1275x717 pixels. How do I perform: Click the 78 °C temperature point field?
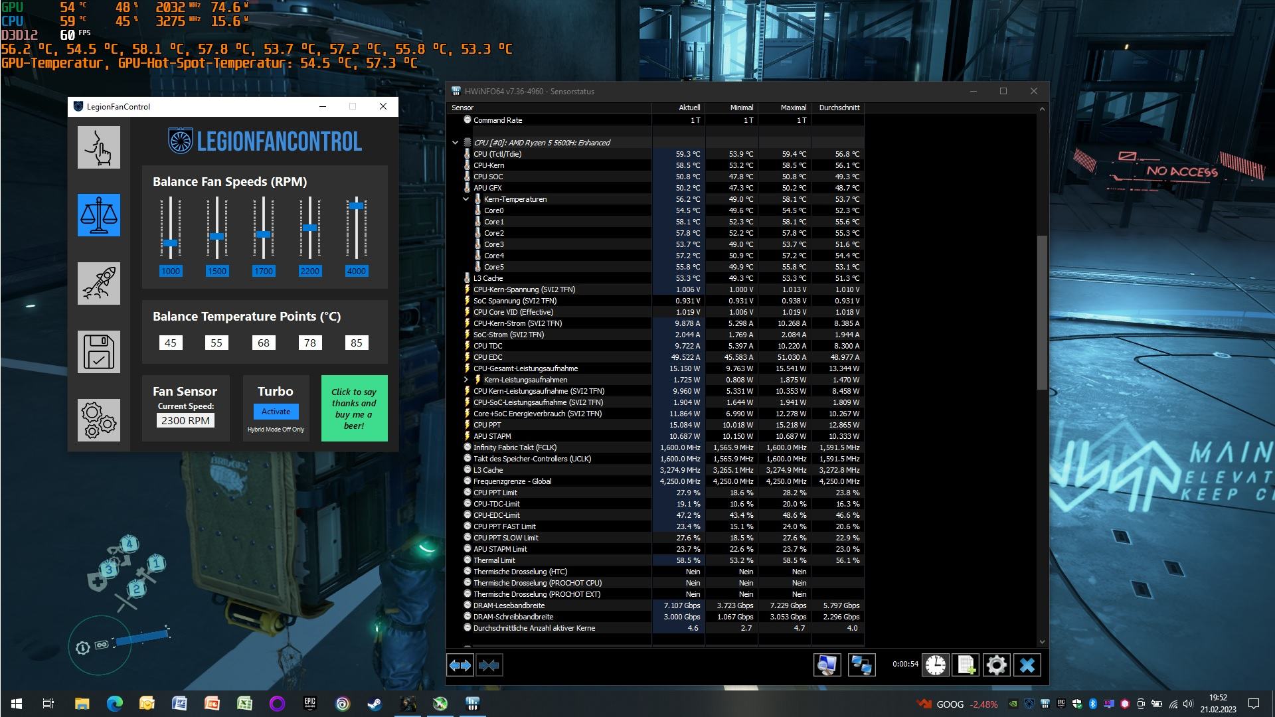click(310, 343)
